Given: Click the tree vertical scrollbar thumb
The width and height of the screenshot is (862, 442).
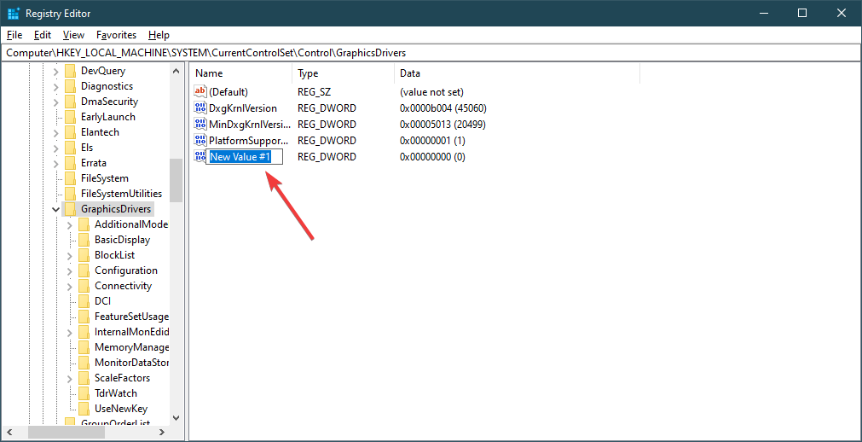Looking at the screenshot, I should pyautogui.click(x=176, y=181).
